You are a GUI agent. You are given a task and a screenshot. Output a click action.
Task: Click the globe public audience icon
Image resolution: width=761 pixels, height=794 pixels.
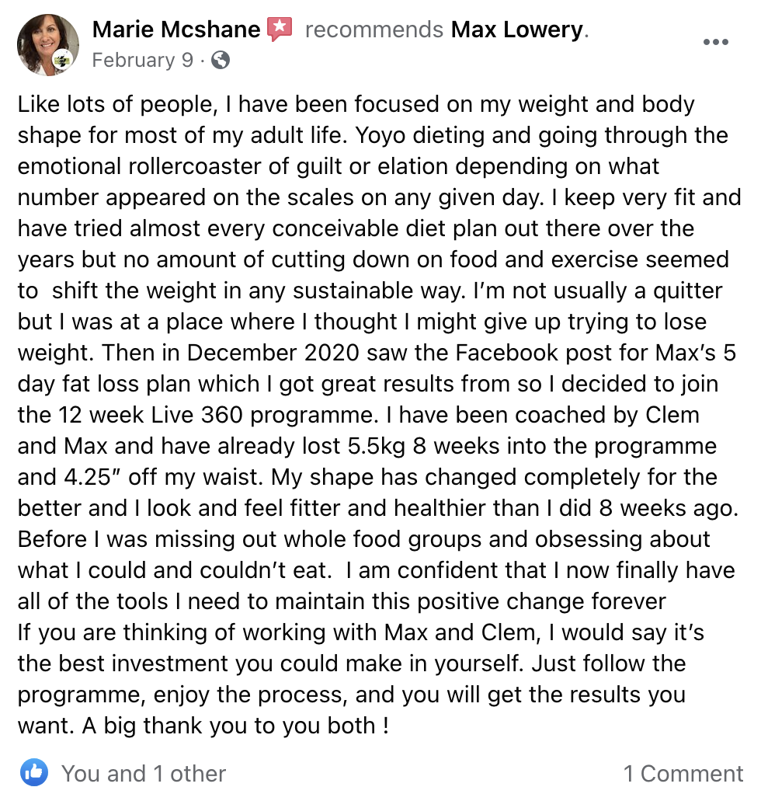point(220,61)
